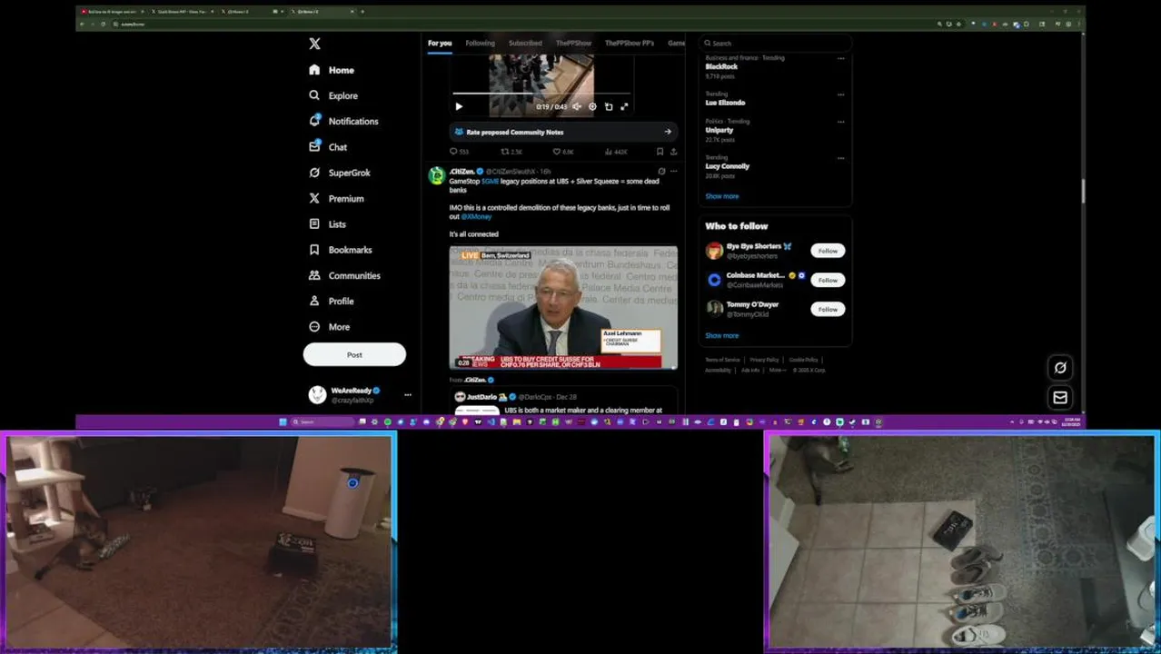Screen dimensions: 1161x654
Task: Bookmark the top post
Action: [660, 152]
